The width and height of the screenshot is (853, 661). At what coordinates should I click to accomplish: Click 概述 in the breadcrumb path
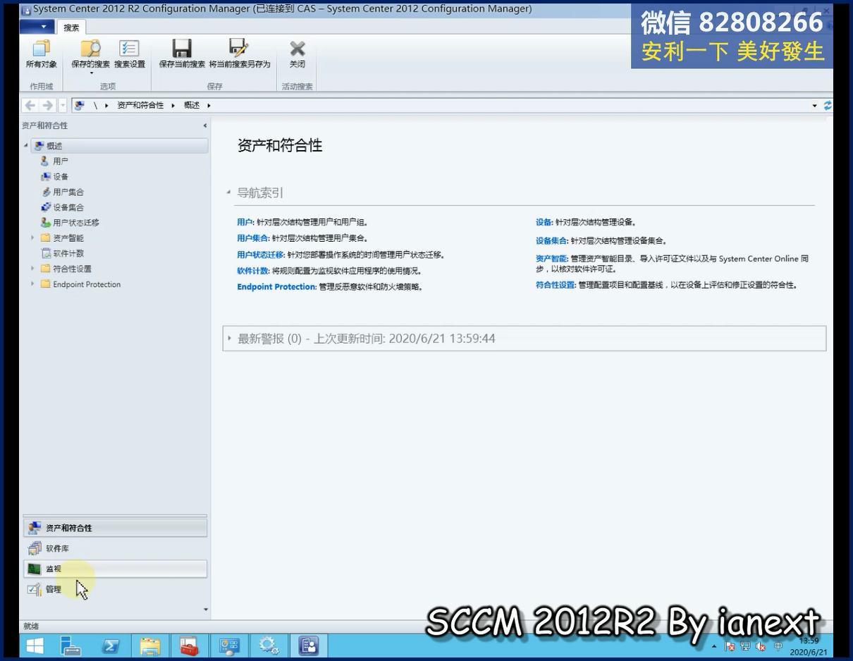(192, 105)
